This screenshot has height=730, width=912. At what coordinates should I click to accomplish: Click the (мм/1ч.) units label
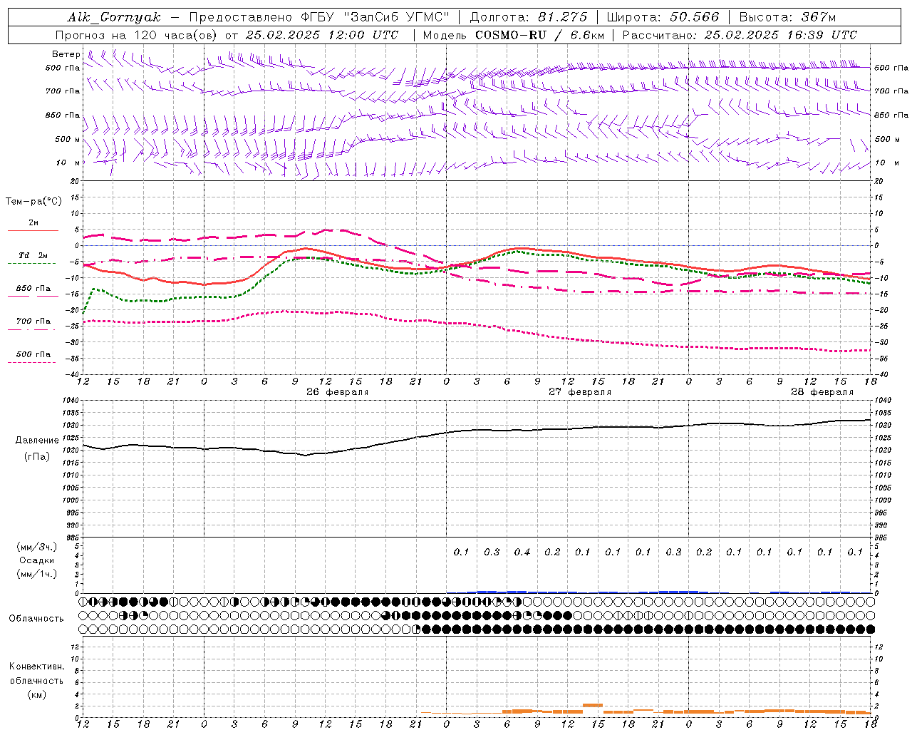[37, 574]
